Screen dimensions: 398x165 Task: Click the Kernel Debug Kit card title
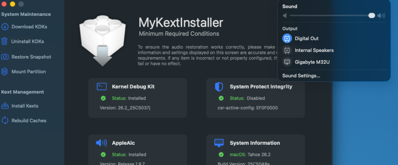point(133,86)
